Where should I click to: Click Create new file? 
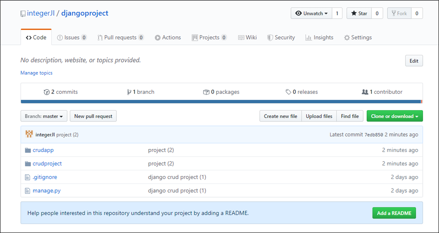click(281, 116)
